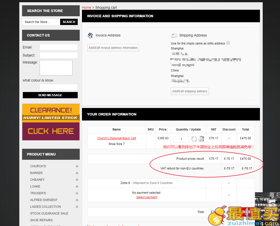Image resolution: width=280 pixels, height=226 pixels.
Task: Follow the Home breadcrumb link
Action: pos(86,7)
